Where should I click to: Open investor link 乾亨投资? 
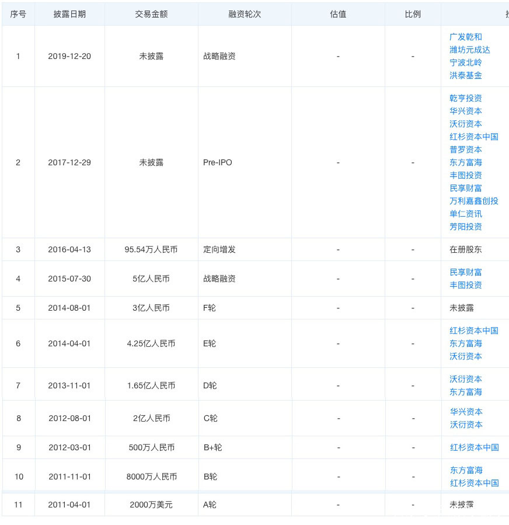click(465, 98)
